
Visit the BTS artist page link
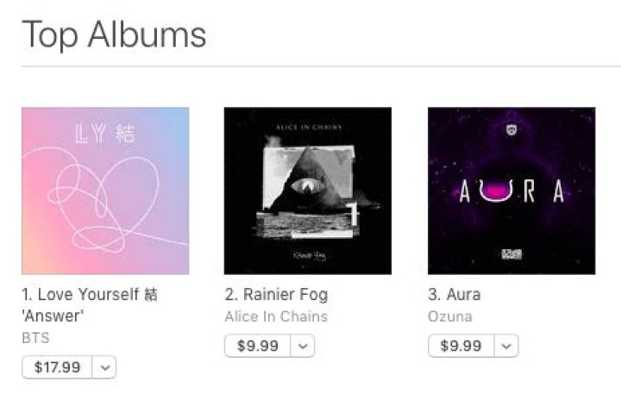click(x=35, y=339)
